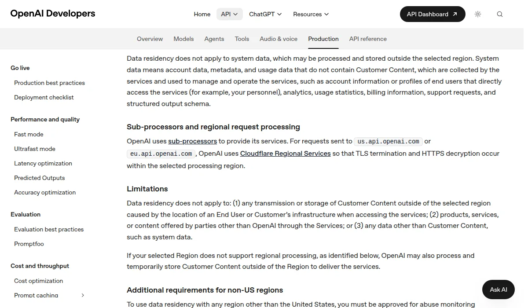Click Additional requirements for non-US regions heading

point(205,290)
